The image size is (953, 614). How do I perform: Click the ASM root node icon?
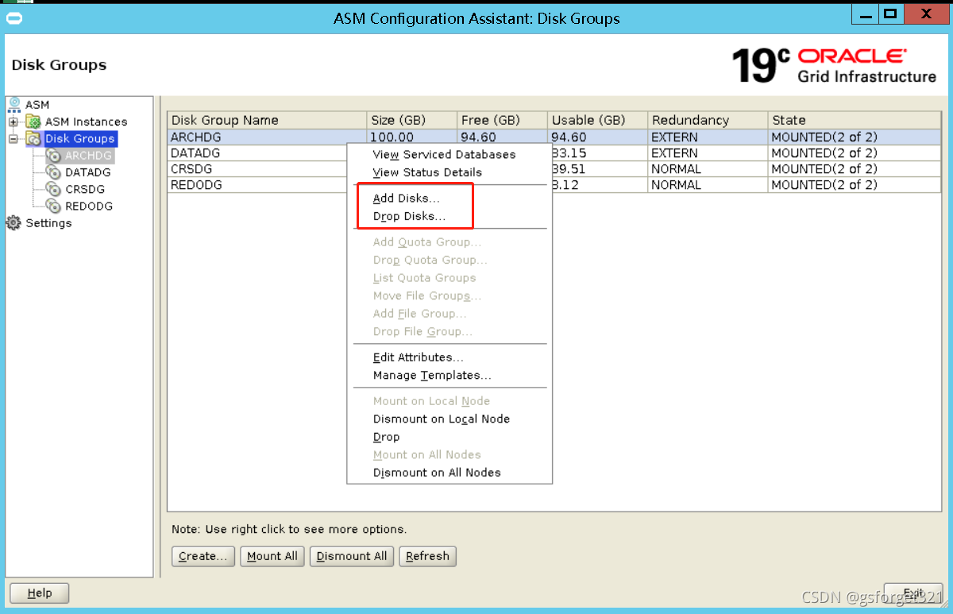(x=14, y=104)
